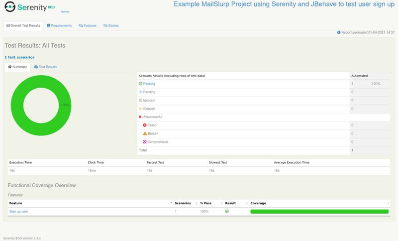Image resolution: width=398 pixels, height=241 pixels.
Task: Sort by % Pass column
Action: coord(205,203)
